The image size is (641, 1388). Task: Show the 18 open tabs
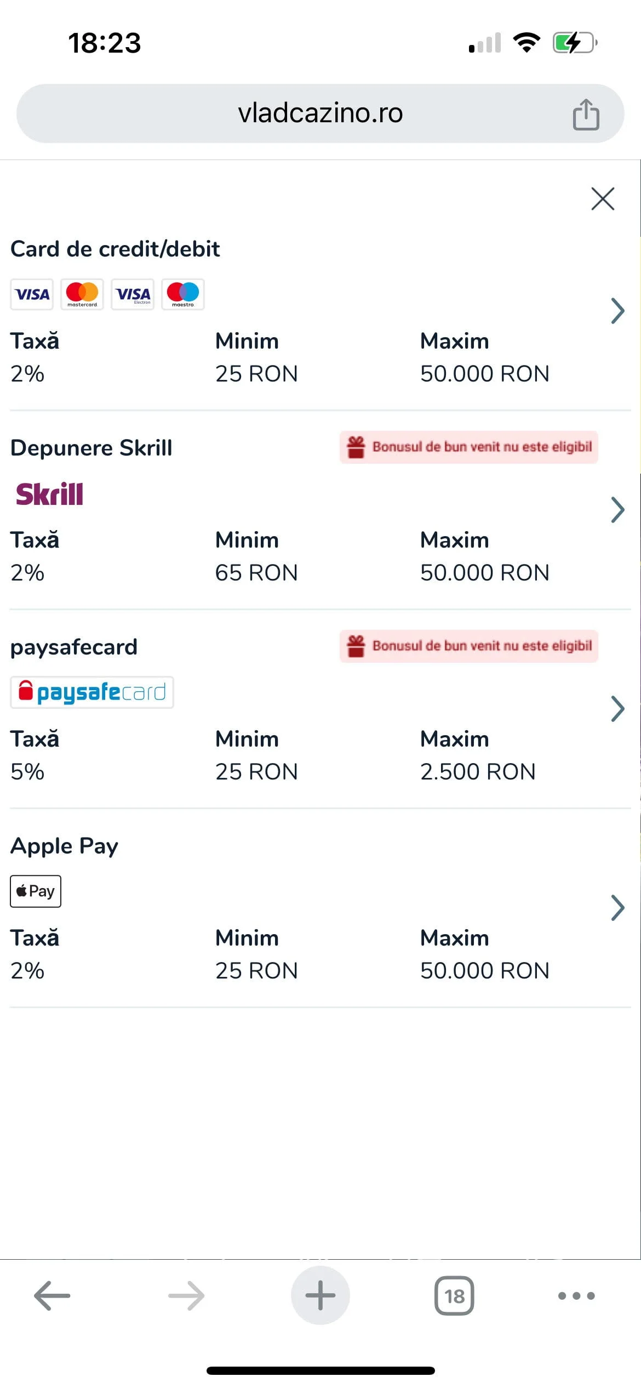pyautogui.click(x=454, y=1296)
